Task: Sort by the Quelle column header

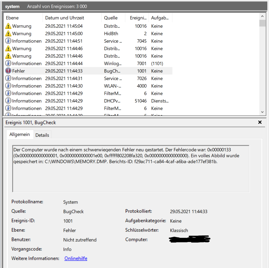Action: (113, 18)
